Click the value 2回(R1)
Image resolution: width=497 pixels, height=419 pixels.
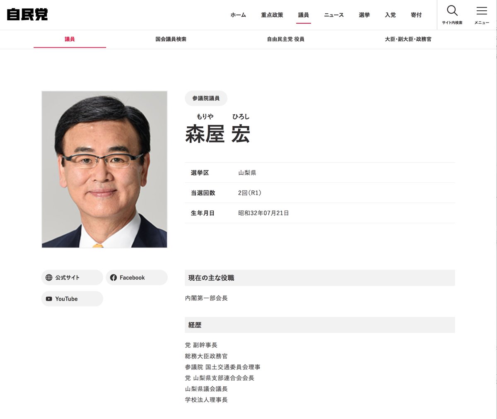(x=250, y=193)
